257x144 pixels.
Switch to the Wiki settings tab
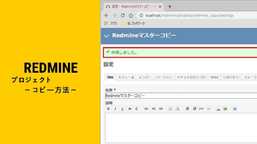pos(214,77)
